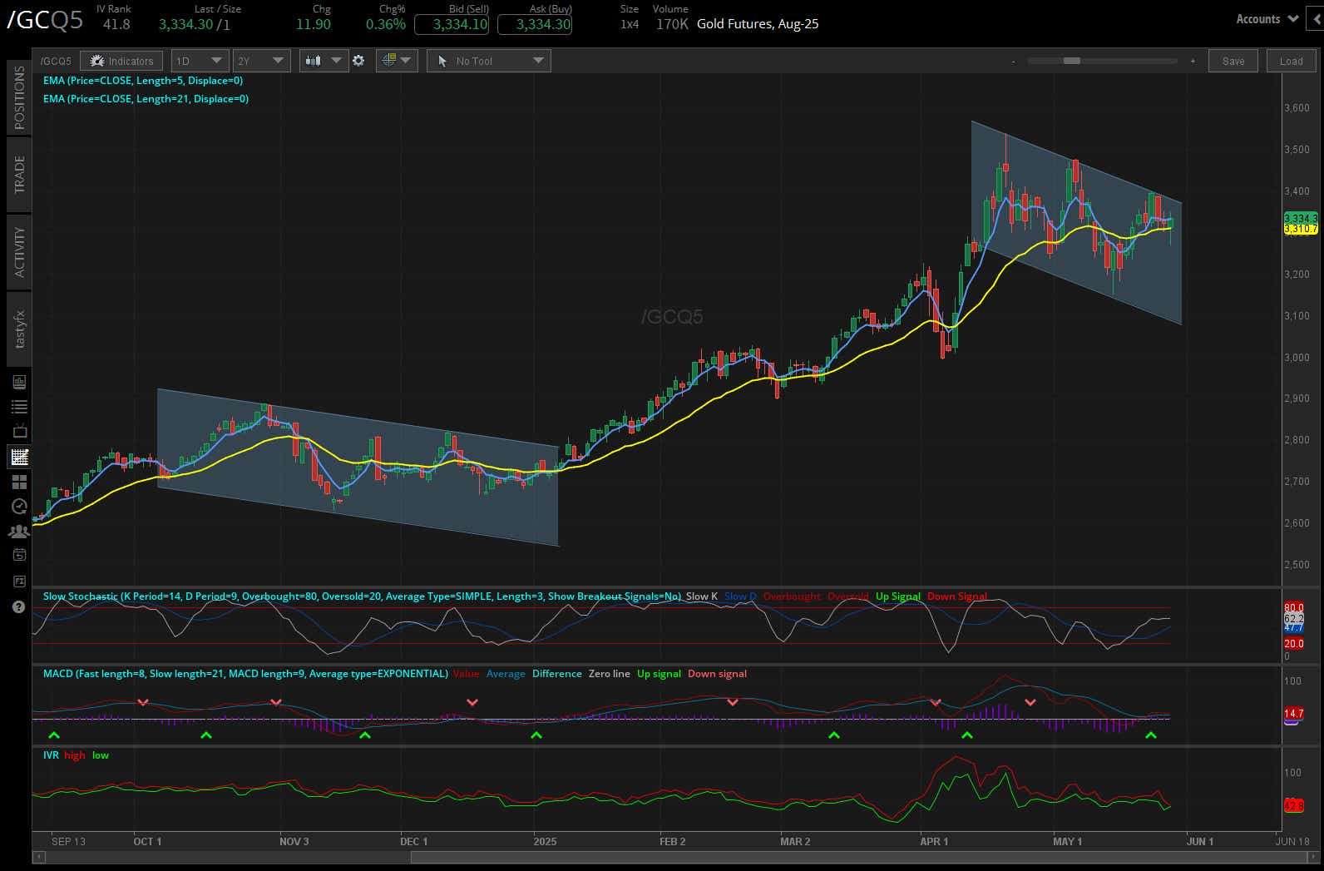The height and width of the screenshot is (871, 1324).
Task: Click the Volume 170K value
Action: click(x=672, y=24)
